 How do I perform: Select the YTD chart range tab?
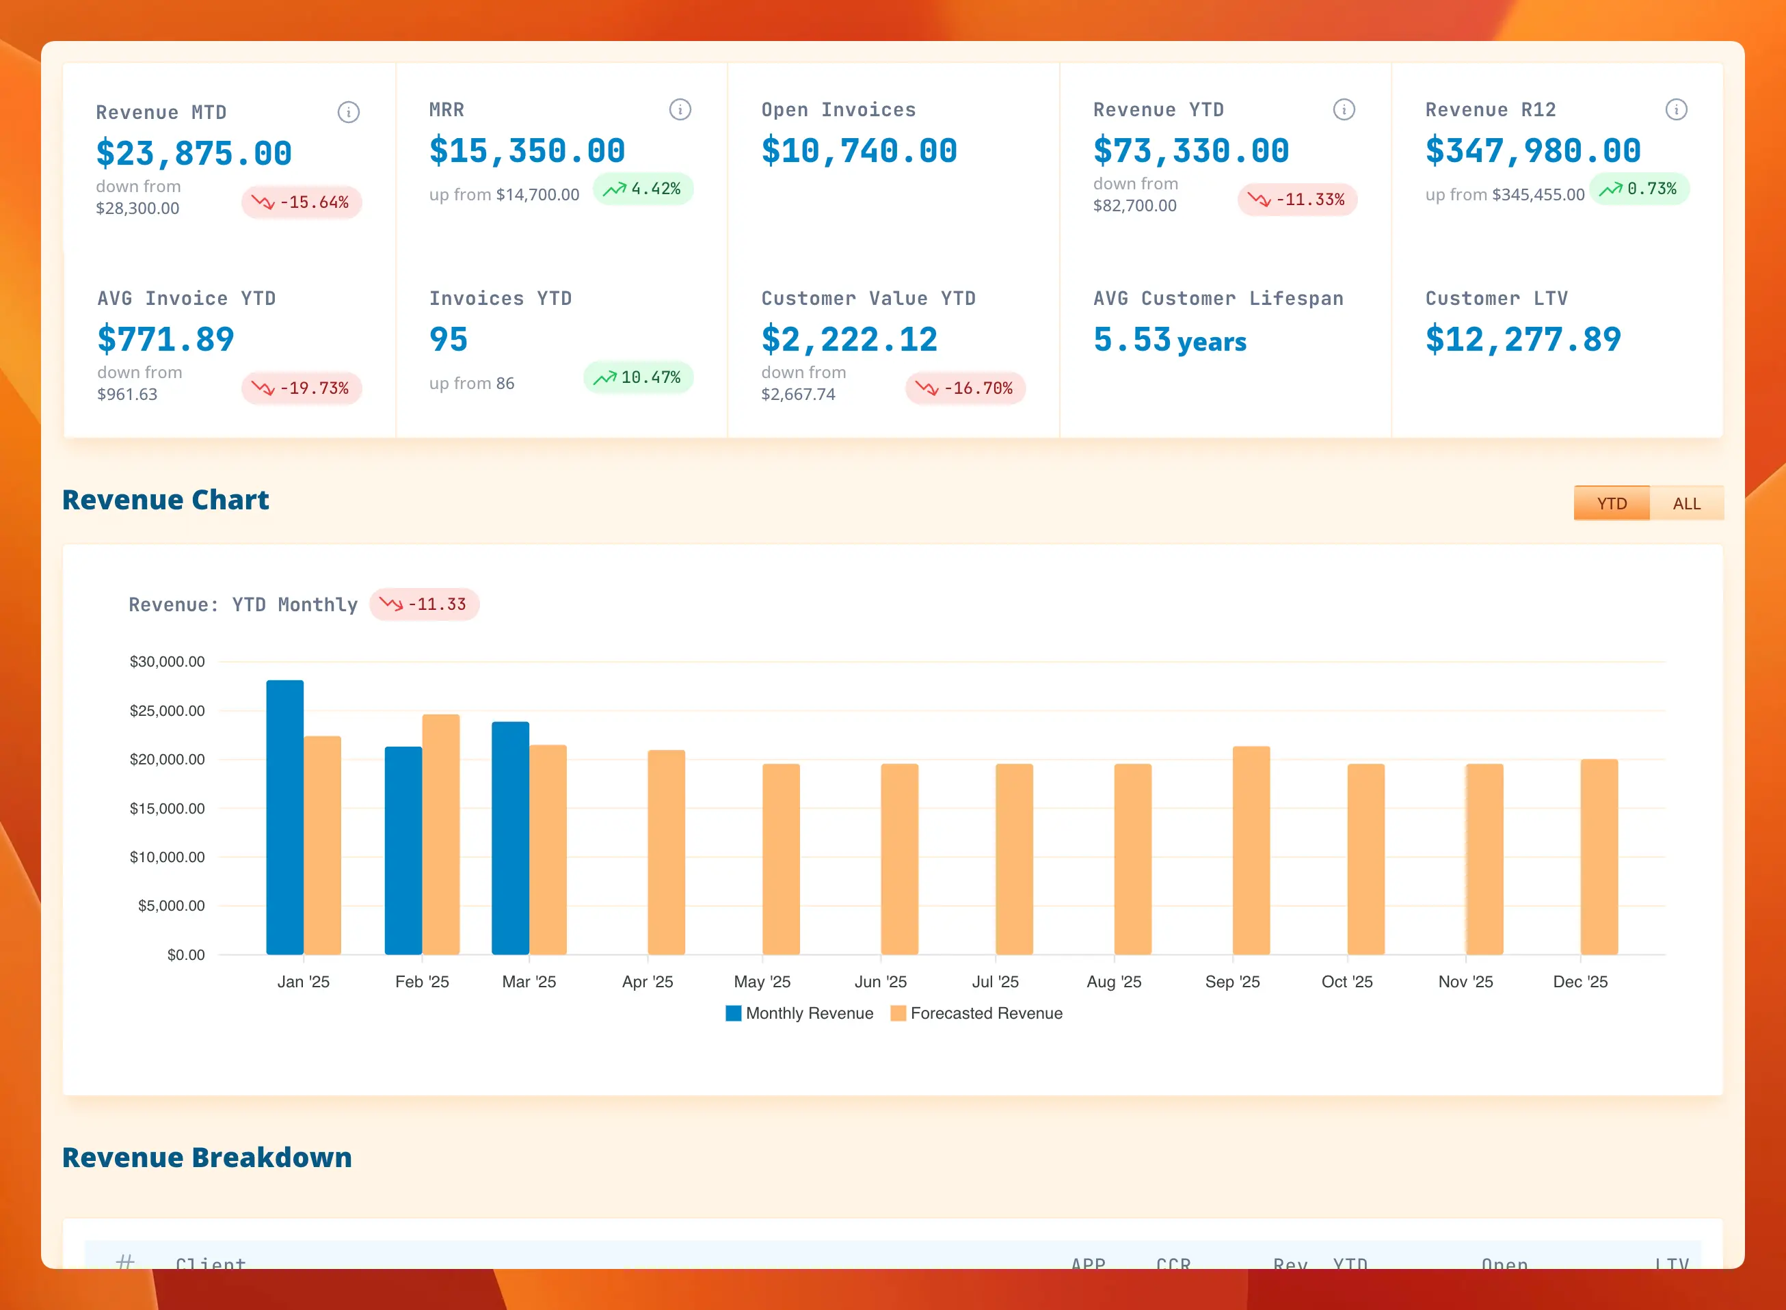coord(1612,503)
